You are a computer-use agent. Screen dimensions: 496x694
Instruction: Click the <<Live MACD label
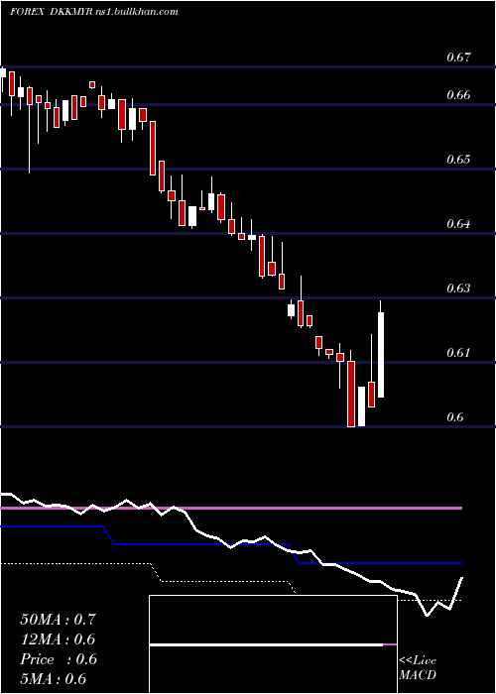418,667
